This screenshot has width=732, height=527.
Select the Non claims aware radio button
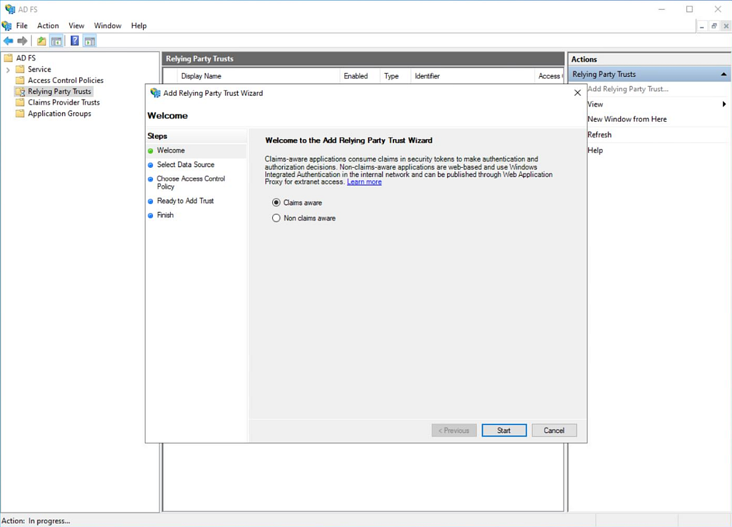(x=276, y=218)
